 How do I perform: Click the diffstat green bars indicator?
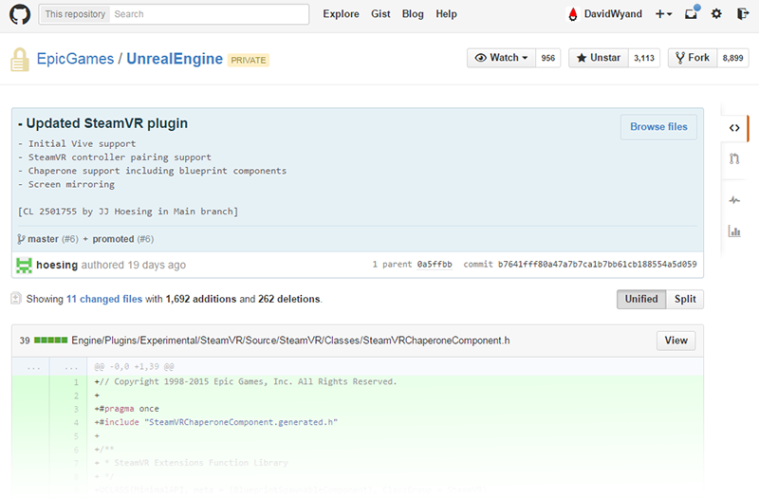[x=51, y=341]
